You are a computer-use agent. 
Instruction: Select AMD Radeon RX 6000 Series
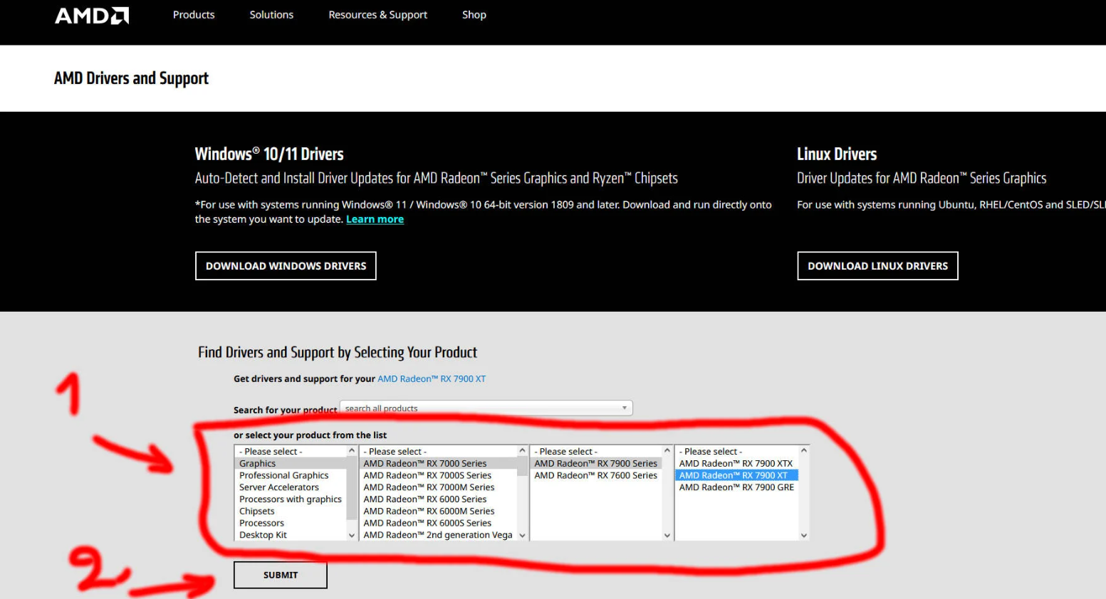pyautogui.click(x=439, y=499)
